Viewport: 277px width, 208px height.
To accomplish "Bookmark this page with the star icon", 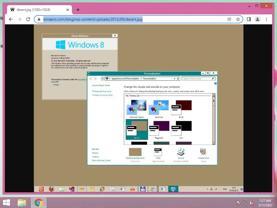I will coord(238,19).
